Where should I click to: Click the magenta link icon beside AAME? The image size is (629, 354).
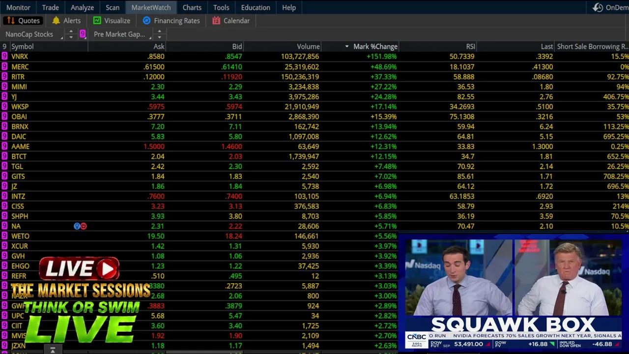pyautogui.click(x=4, y=146)
